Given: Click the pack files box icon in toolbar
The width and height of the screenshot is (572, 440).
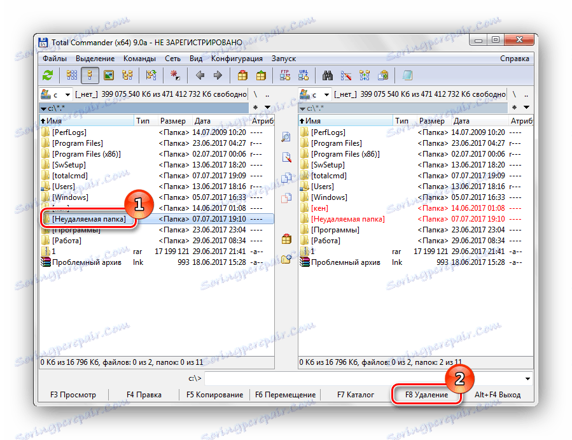Looking at the screenshot, I should click(242, 75).
